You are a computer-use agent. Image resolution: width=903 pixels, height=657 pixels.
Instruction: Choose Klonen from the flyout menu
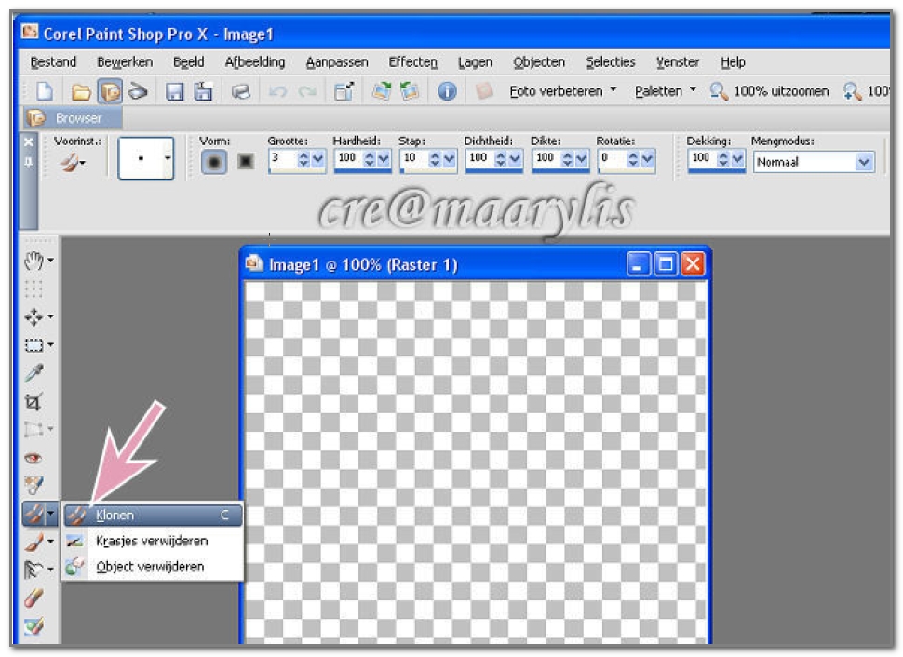(154, 515)
